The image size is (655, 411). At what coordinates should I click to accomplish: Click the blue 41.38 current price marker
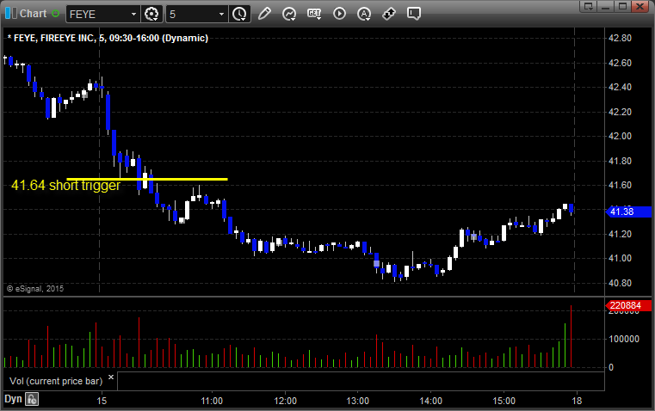[621, 212]
